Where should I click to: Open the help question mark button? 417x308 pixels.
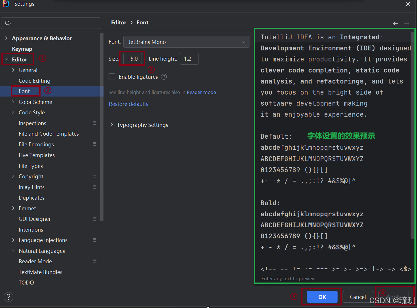click(9, 297)
